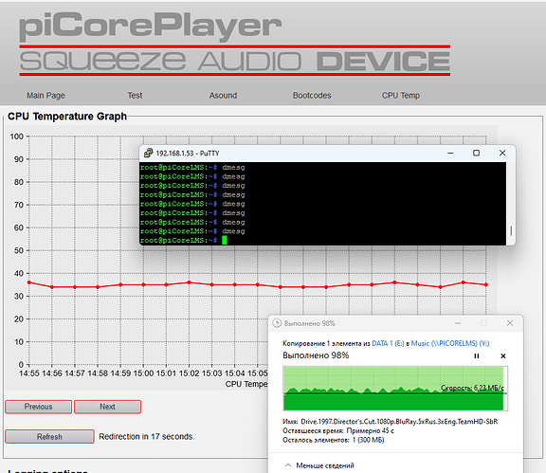Viewport: 546px width, 473px height.
Task: Open the Asound menu link
Action: pos(223,96)
